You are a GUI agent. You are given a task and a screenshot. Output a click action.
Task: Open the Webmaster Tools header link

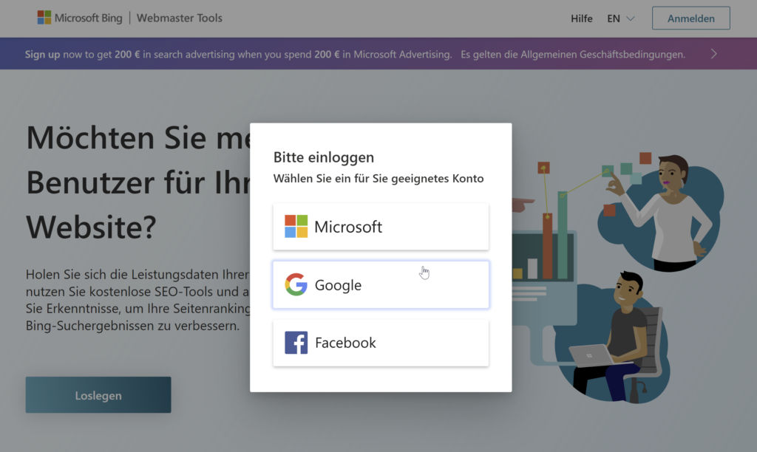coord(179,18)
